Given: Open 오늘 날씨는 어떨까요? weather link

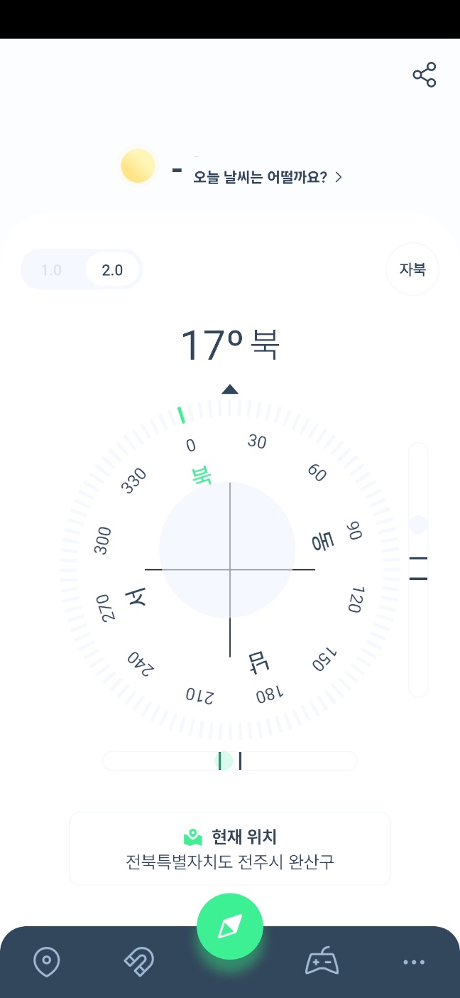Looking at the screenshot, I should point(260,177).
